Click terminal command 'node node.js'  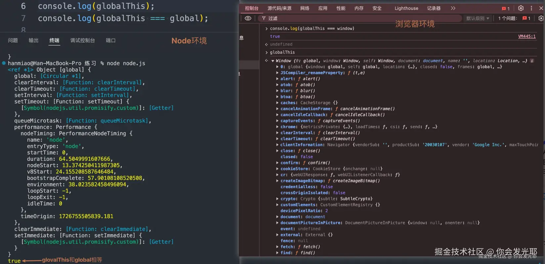point(126,63)
